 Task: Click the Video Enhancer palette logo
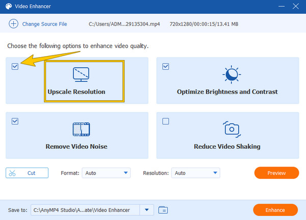(x=9, y=6)
